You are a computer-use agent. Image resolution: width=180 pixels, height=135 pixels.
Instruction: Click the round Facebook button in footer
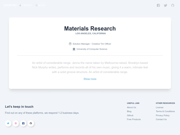tap(23, 123)
